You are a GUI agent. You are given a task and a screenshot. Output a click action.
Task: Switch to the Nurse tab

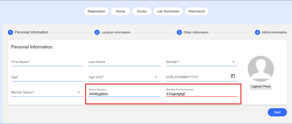[x=121, y=11]
